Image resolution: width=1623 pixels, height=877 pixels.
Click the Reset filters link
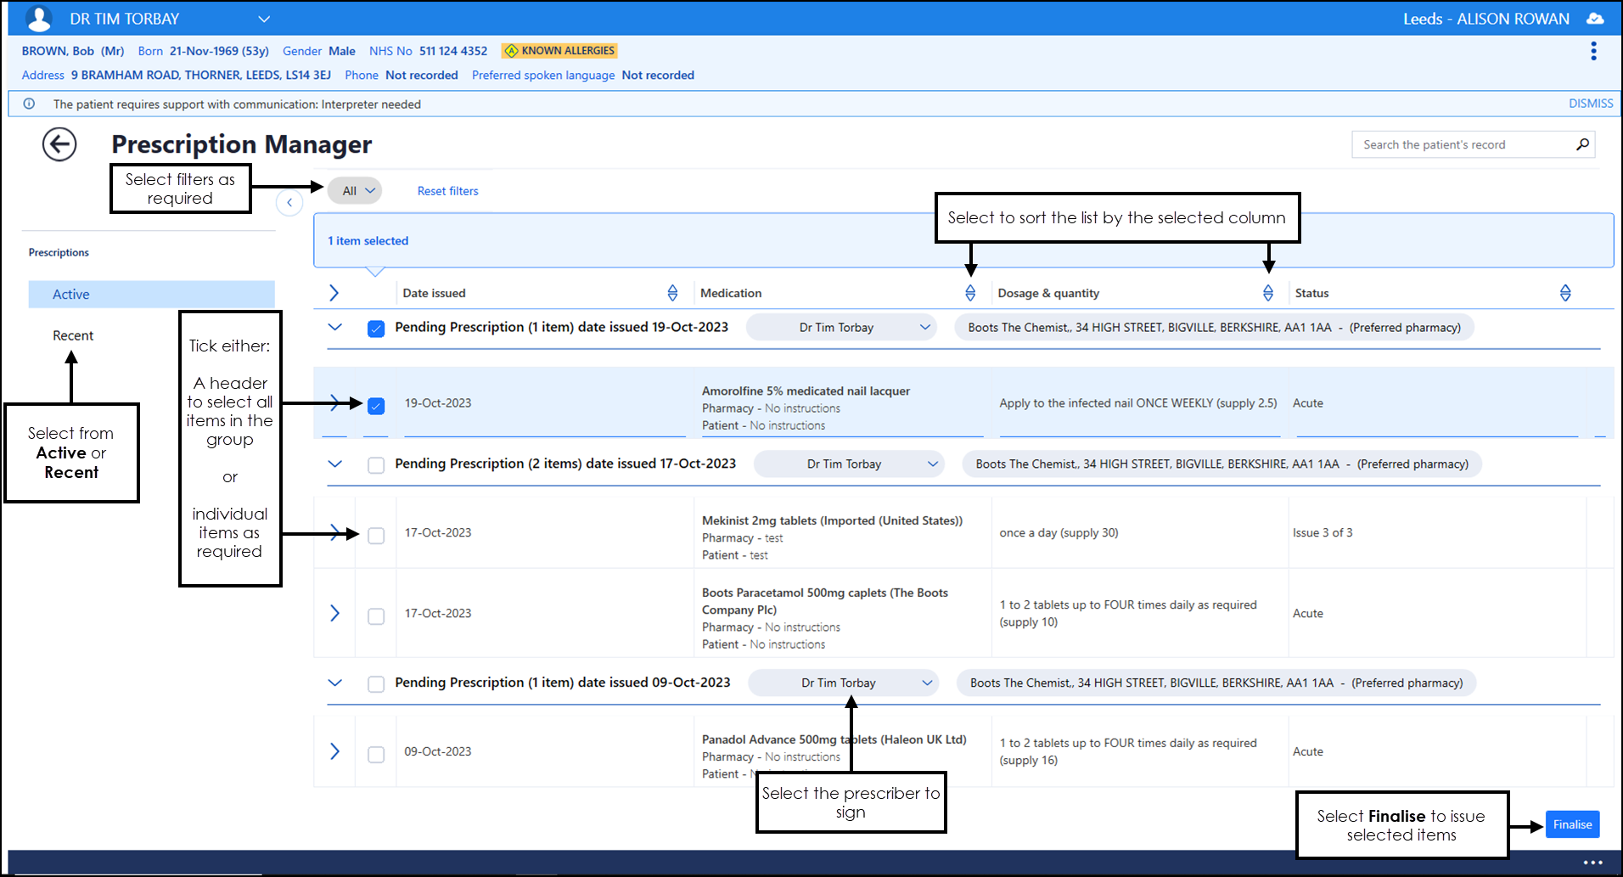pyautogui.click(x=447, y=191)
